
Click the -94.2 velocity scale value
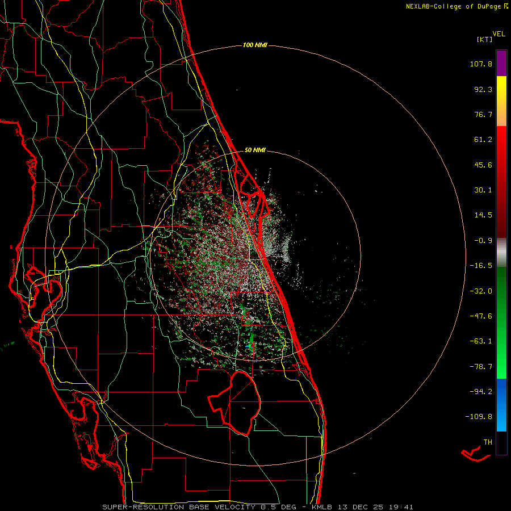tap(481, 391)
